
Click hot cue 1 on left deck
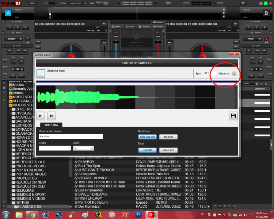[9, 27]
